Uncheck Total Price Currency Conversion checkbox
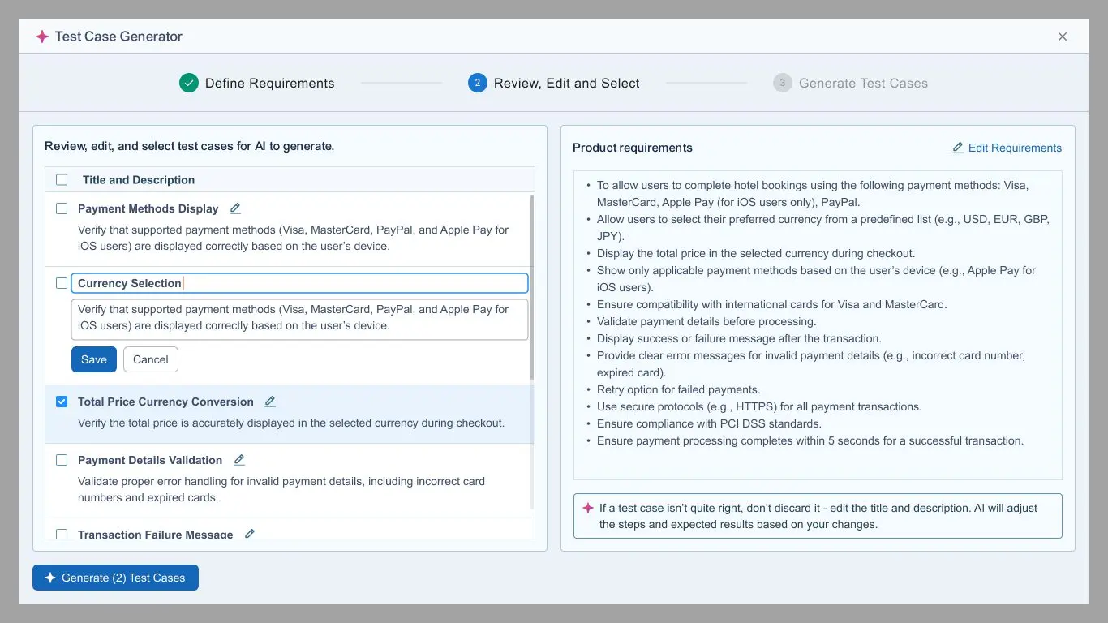Screen dimensions: 1108x623 [x=62, y=402]
